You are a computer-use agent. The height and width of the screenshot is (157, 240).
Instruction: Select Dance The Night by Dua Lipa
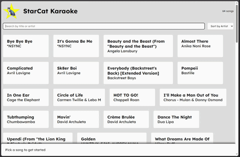coord(176,119)
